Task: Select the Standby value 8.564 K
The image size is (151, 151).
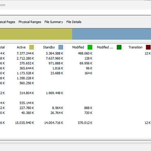Action: click(57, 108)
